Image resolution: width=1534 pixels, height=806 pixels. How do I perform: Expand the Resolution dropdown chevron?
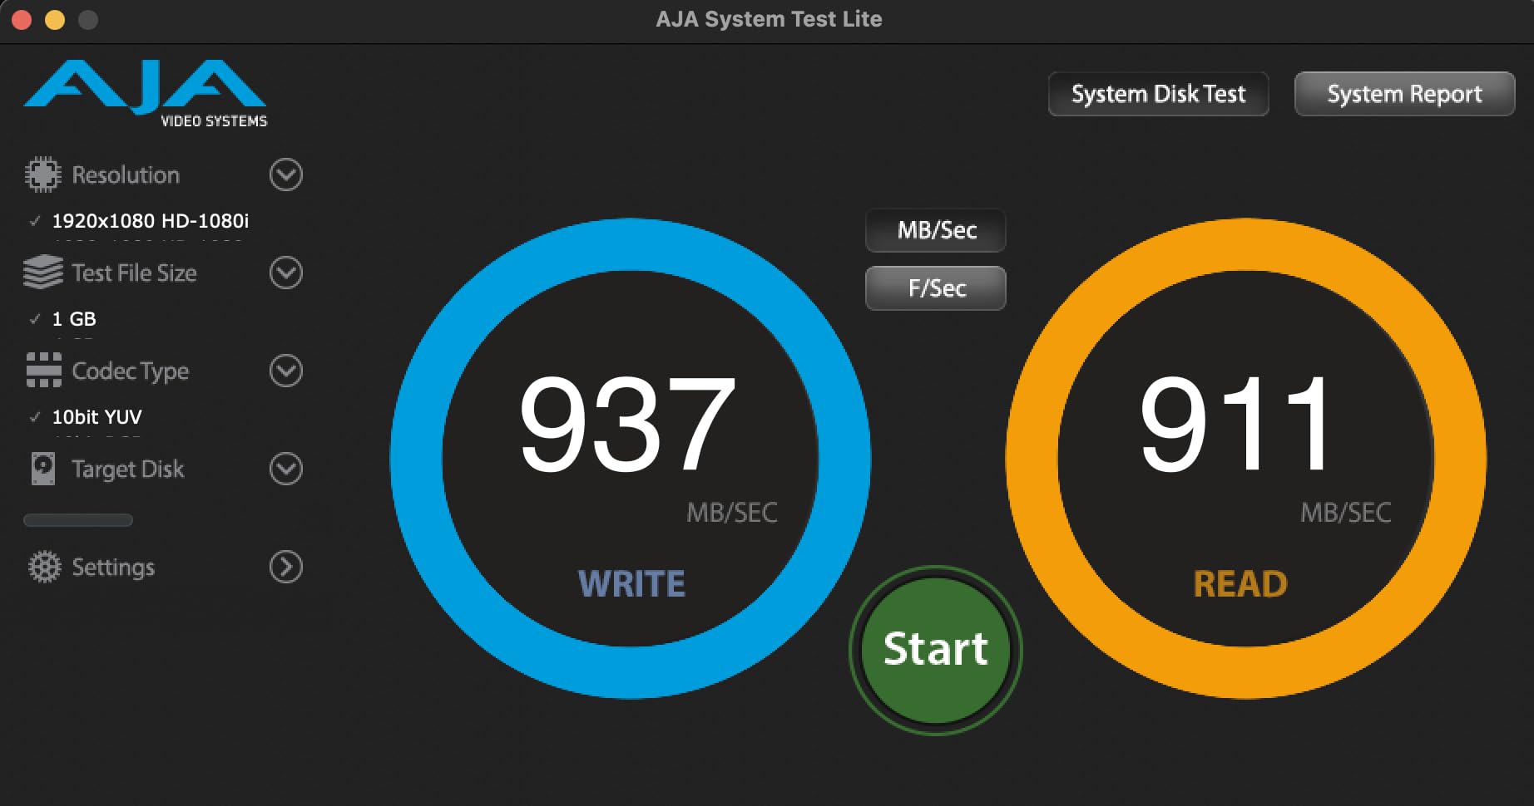click(x=285, y=174)
